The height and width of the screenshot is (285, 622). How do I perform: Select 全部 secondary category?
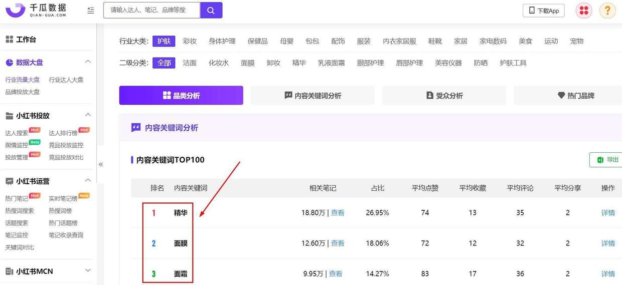coord(164,63)
